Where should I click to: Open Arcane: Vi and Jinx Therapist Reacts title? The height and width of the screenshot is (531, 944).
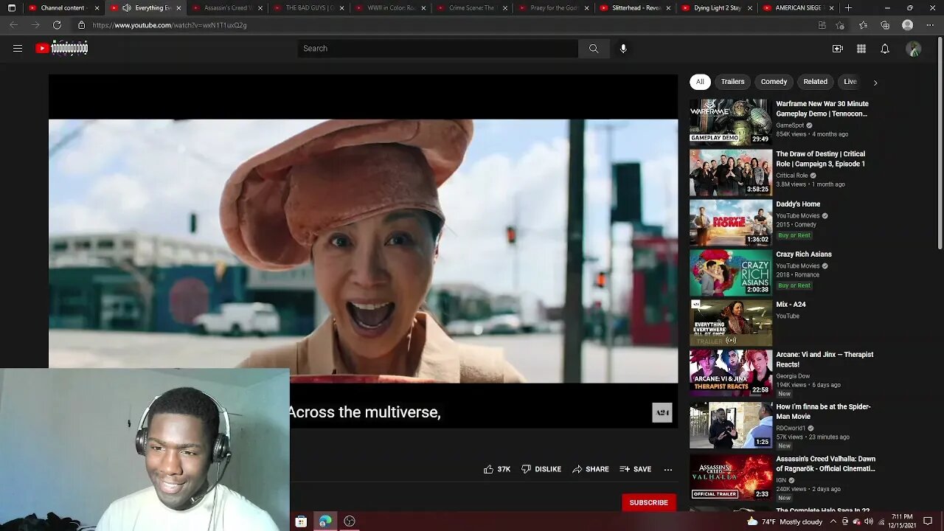(825, 359)
